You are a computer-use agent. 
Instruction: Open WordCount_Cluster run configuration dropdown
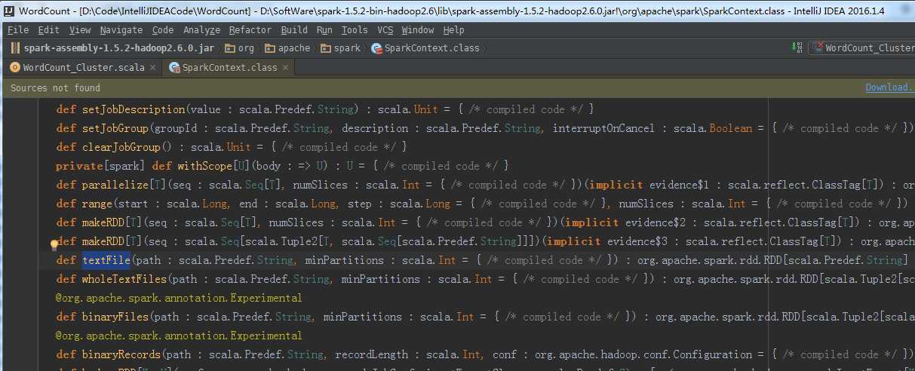[x=862, y=48]
